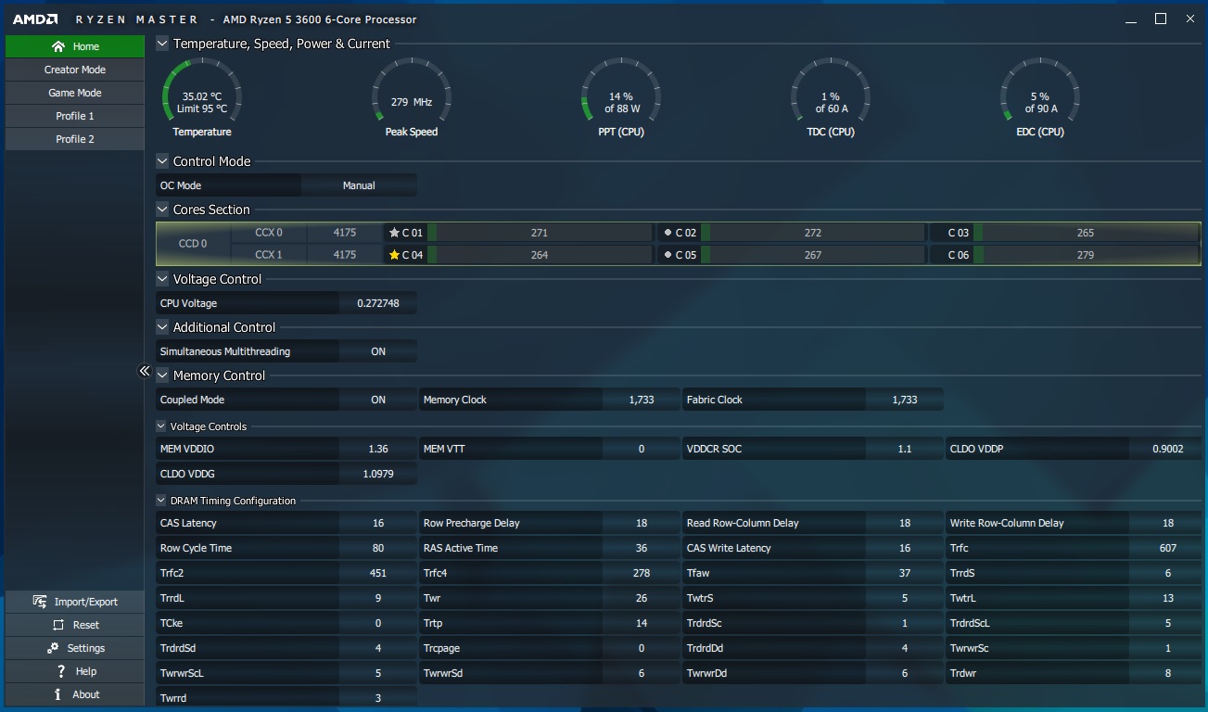Screen dimensions: 1208x712
Task: Open Profile 2
Action: [75, 139]
